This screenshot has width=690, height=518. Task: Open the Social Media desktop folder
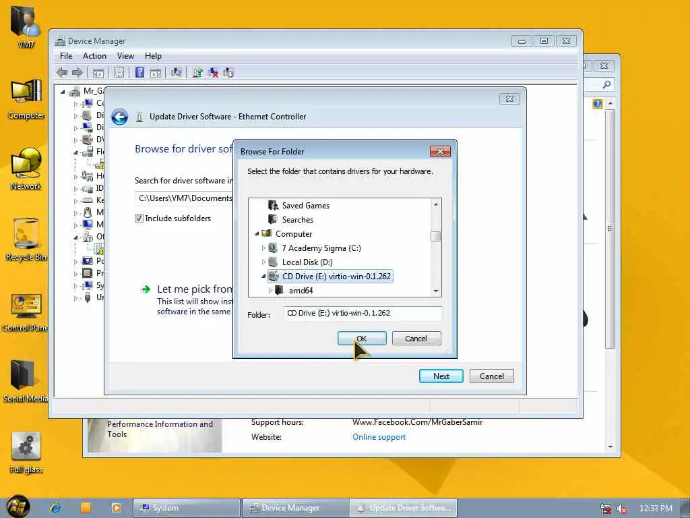pyautogui.click(x=25, y=381)
